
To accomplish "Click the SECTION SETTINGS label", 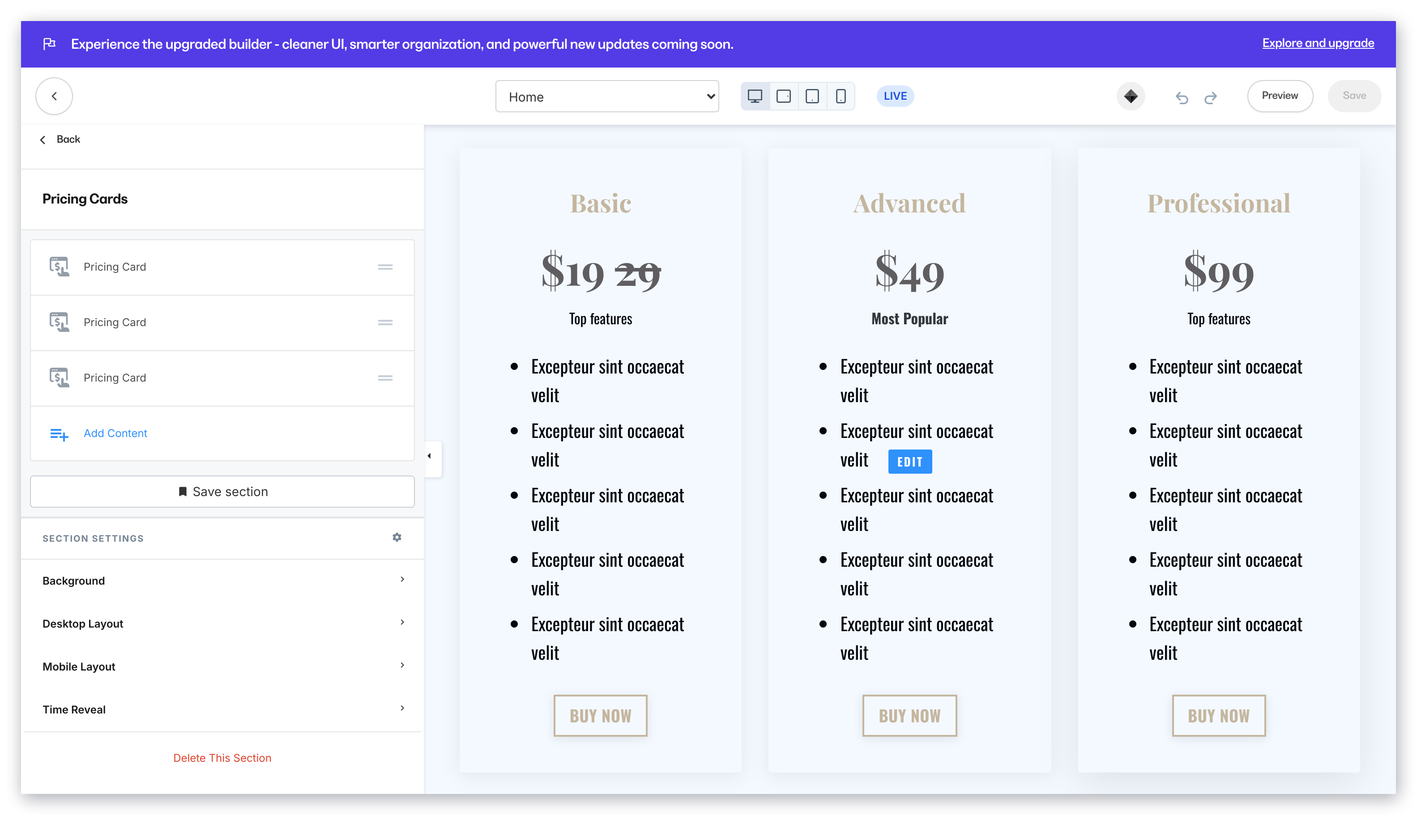I will [93, 539].
